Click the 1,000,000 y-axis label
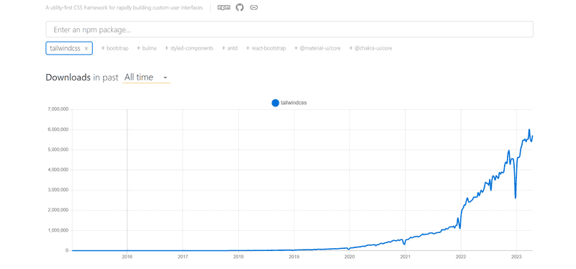 click(58, 230)
